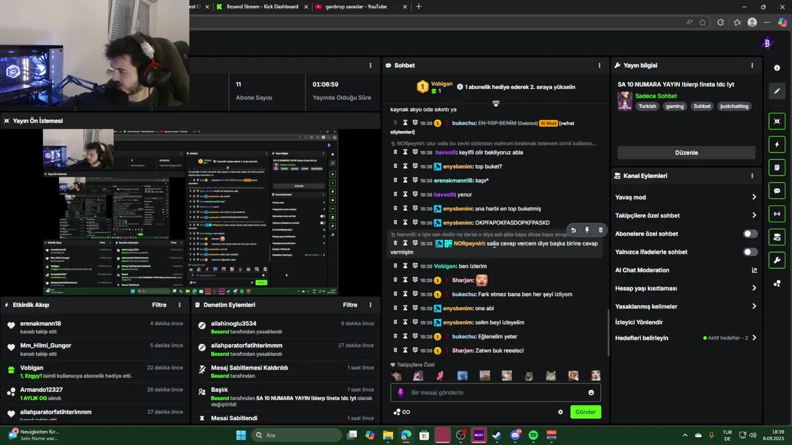Click the Windows taskbar search box
The height and width of the screenshot is (445, 792).
(x=296, y=435)
